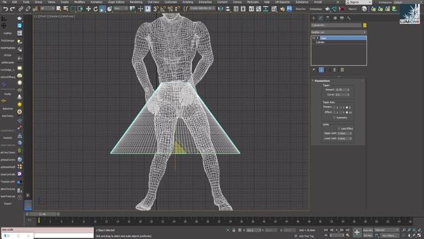Screen dimensions: 424x239
Task: Open the reference coordinate system dropdown
Action: (121, 9)
